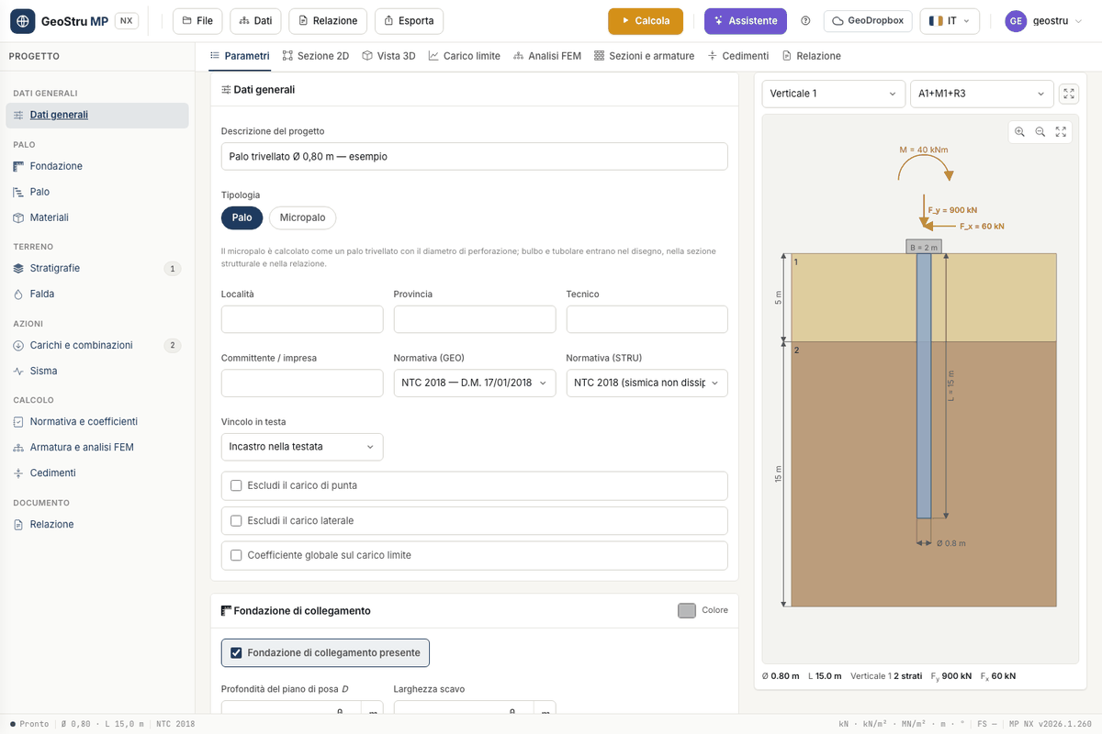Go to Materiali in the sidebar
This screenshot has height=734, width=1102.
[x=97, y=217]
